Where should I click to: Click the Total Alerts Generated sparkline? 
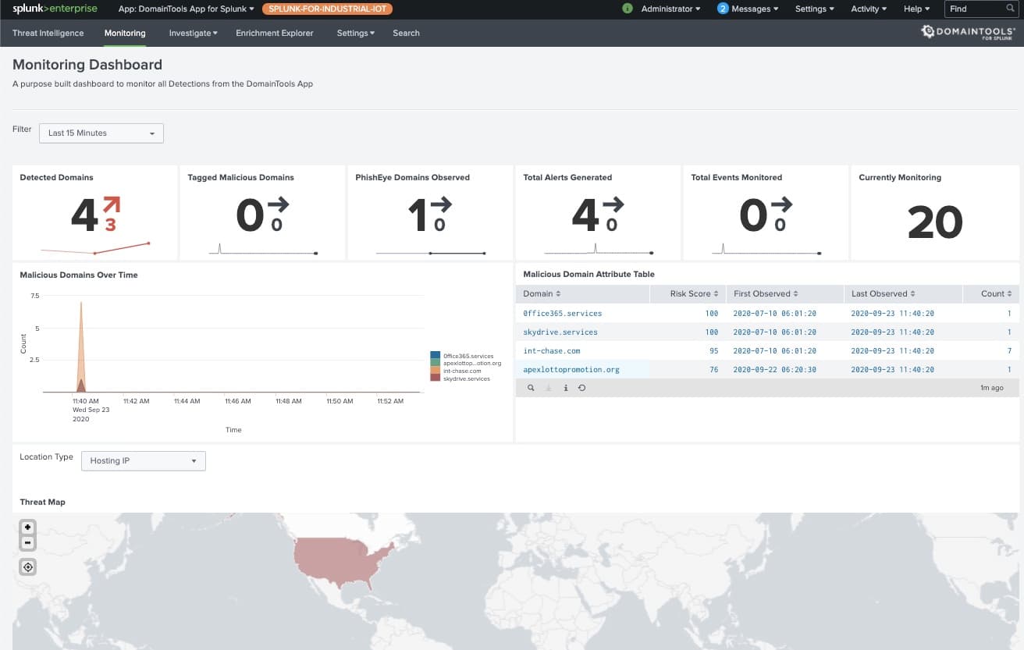(599, 249)
